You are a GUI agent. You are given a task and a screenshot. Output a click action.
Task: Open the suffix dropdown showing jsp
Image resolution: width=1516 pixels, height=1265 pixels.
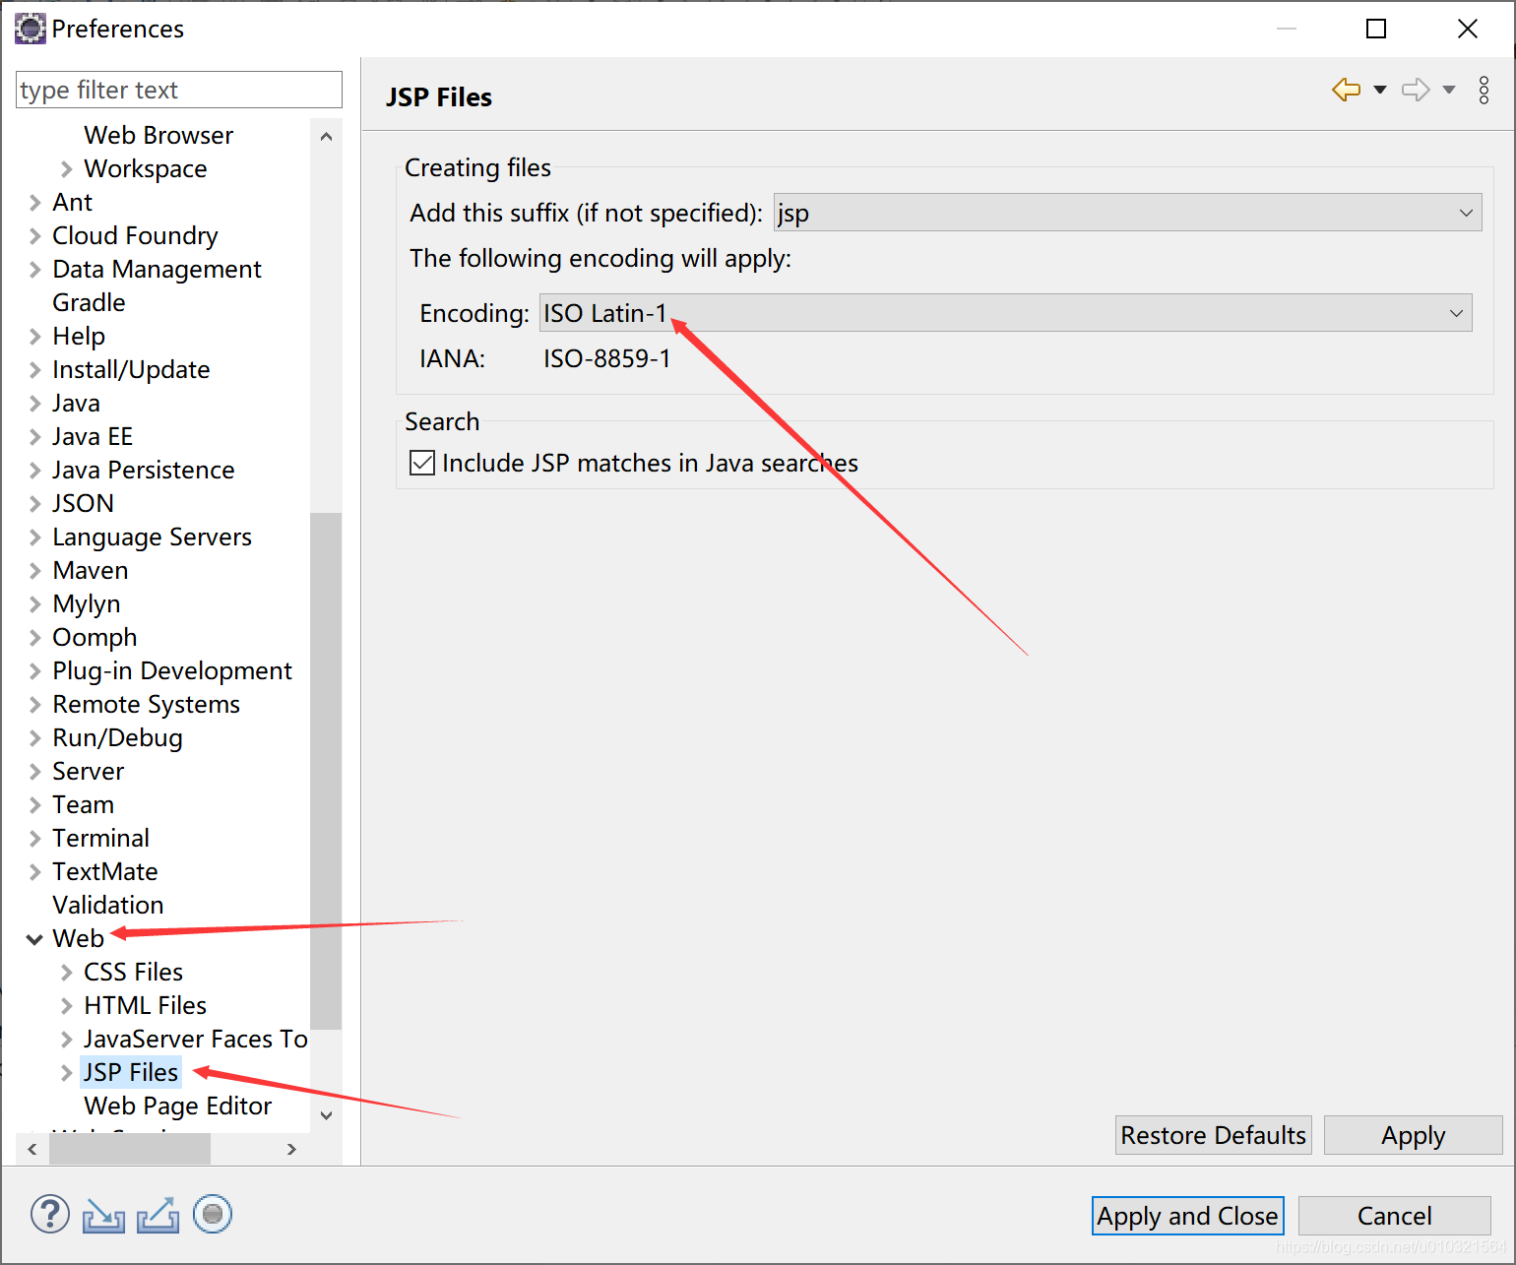pos(1466,213)
